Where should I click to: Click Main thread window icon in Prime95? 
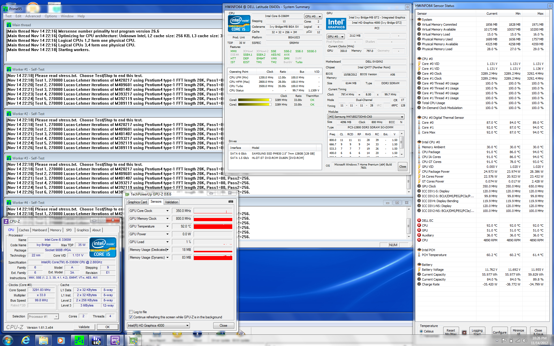pos(9,25)
